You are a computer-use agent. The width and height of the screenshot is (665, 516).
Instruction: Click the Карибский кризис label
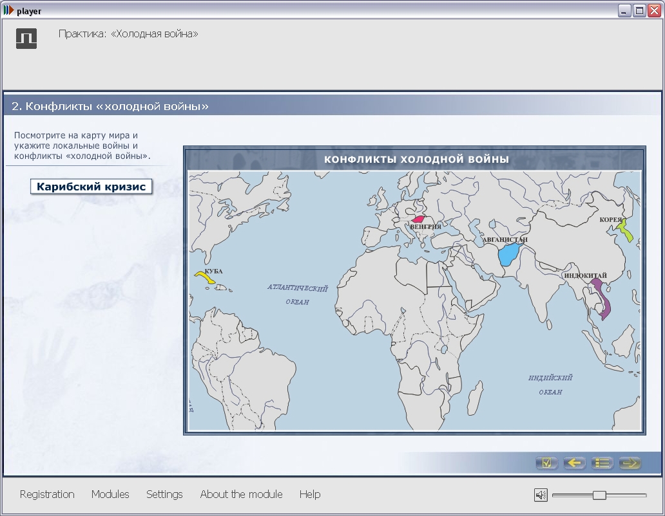[x=92, y=187]
